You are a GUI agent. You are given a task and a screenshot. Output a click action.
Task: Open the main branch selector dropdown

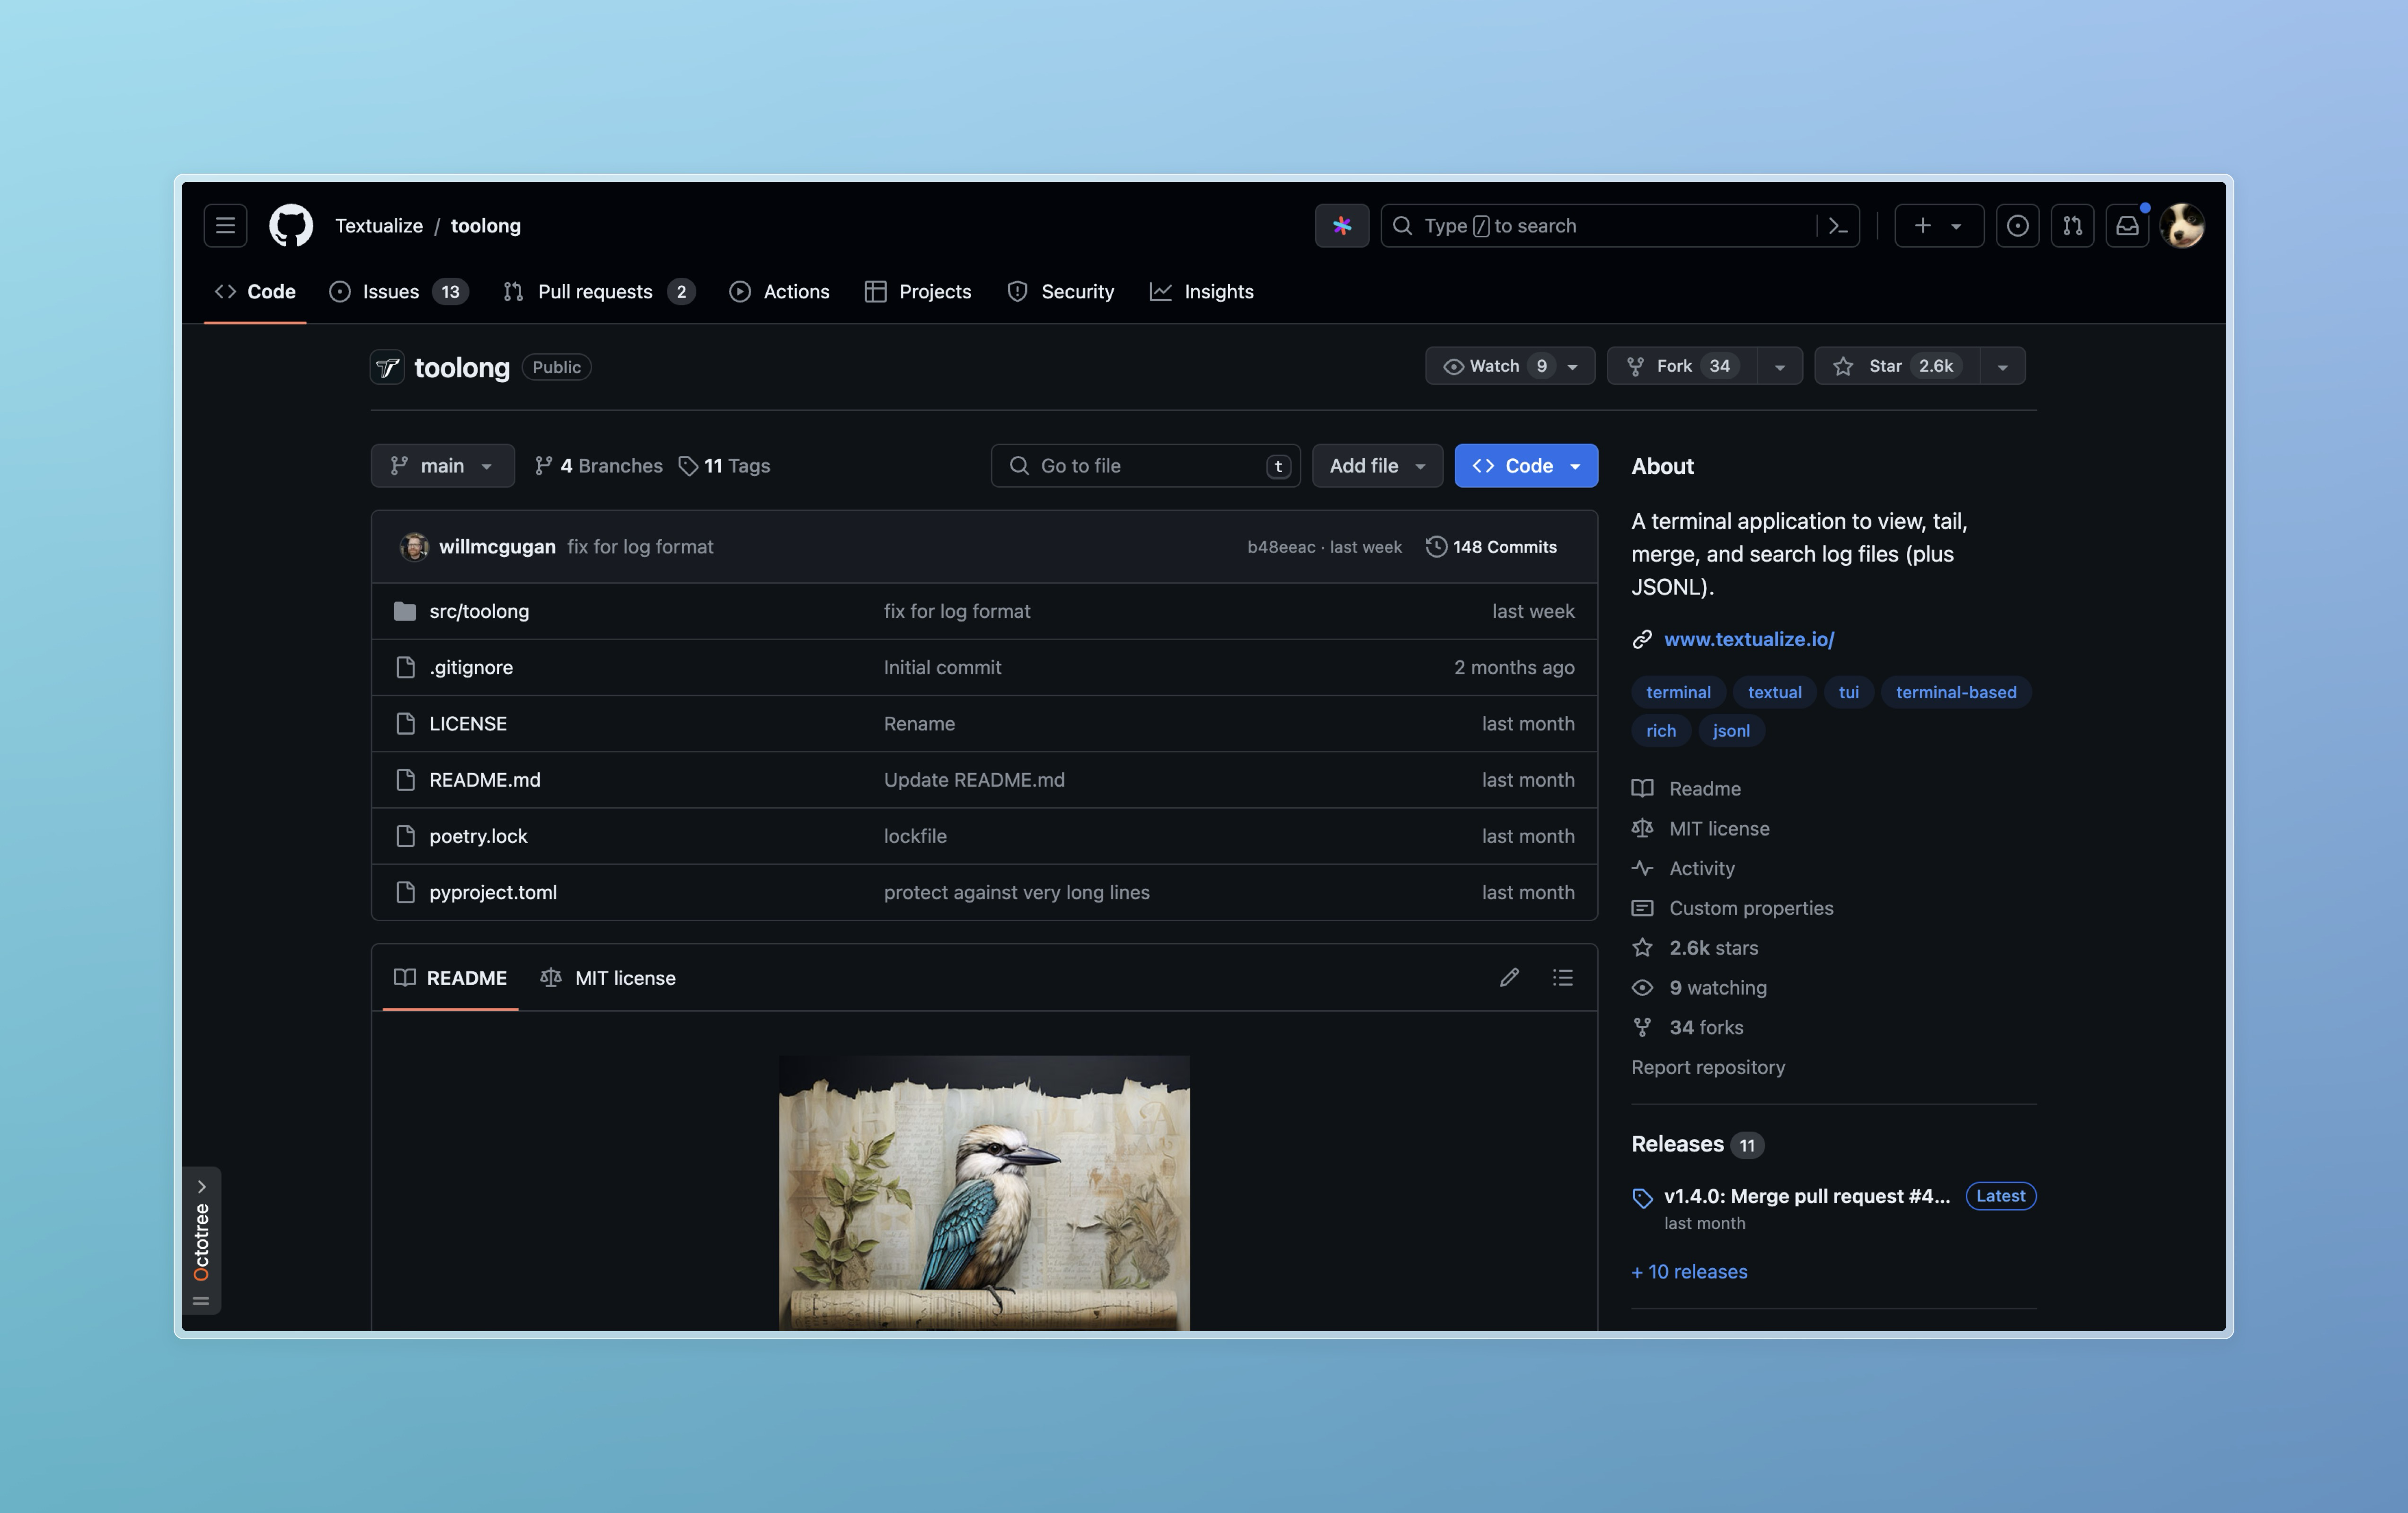(443, 466)
